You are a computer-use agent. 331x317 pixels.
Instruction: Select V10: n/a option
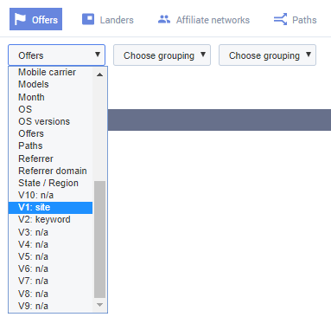[x=50, y=195]
